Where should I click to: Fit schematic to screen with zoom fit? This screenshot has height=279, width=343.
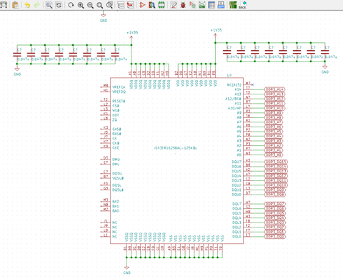pos(100,5)
